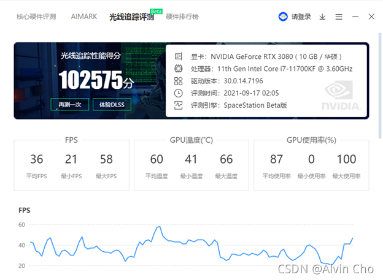Click the average temperature value 60
The image size is (383, 280).
[x=157, y=159]
